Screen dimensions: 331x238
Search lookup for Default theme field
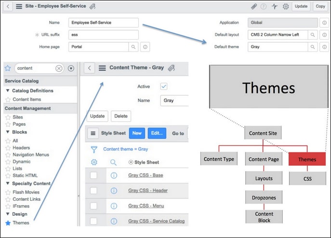point(313,47)
